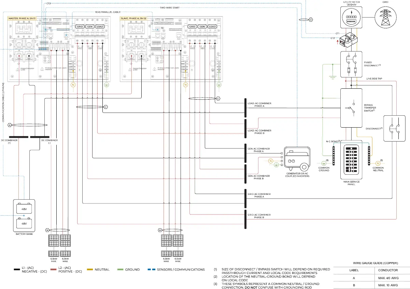Click the blue sensors/communications legend swatch

[151, 270]
